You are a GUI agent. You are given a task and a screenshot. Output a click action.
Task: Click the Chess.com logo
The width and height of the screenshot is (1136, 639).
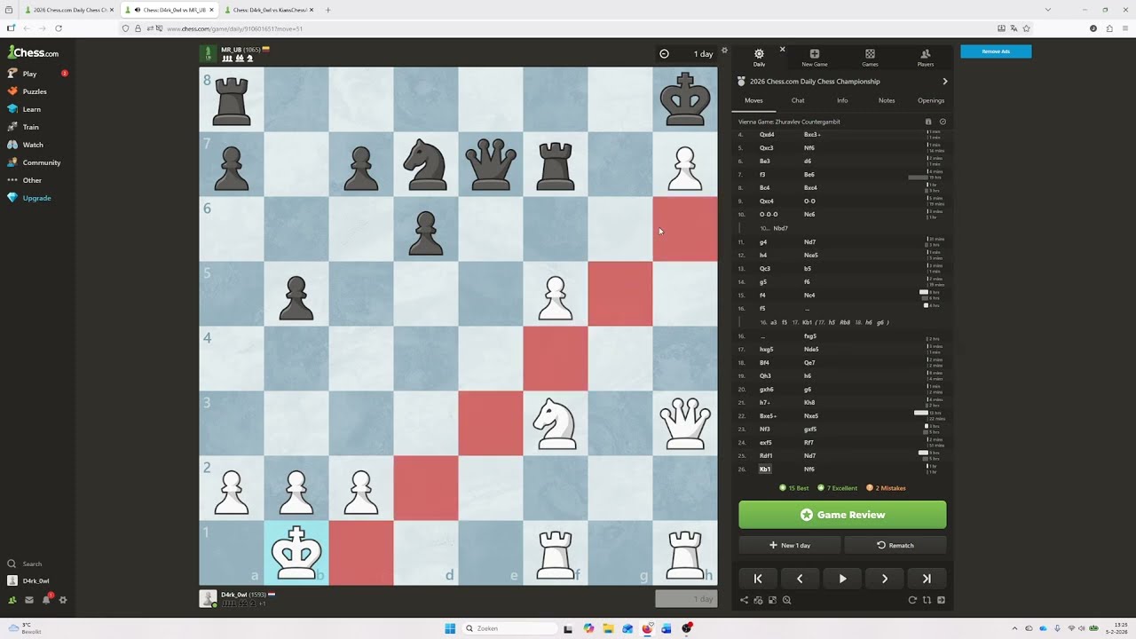point(34,52)
